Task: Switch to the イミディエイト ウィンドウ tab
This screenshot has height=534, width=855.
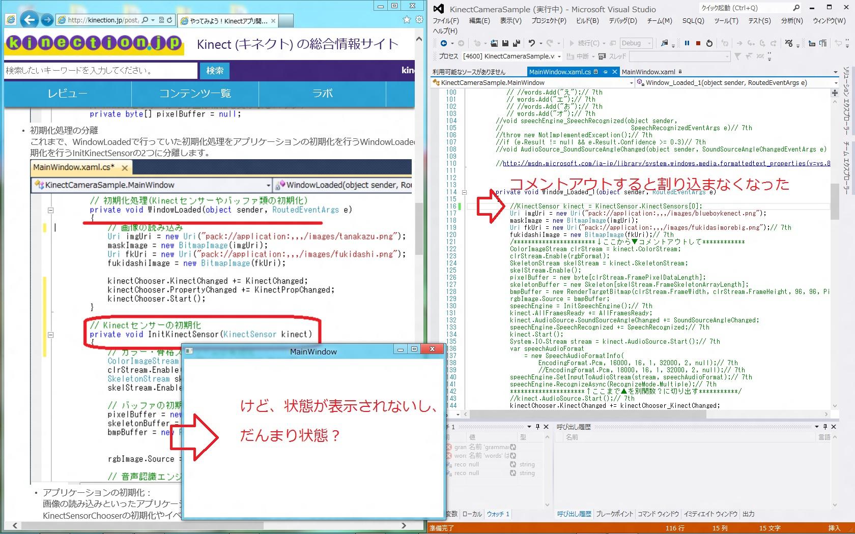Action: (x=710, y=514)
